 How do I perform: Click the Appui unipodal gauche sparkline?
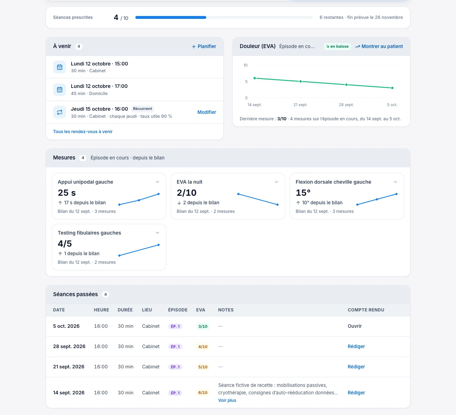coord(139,199)
